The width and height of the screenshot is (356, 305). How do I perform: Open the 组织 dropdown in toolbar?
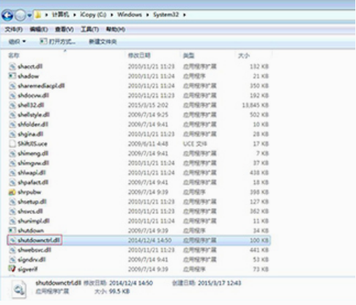tap(17, 42)
